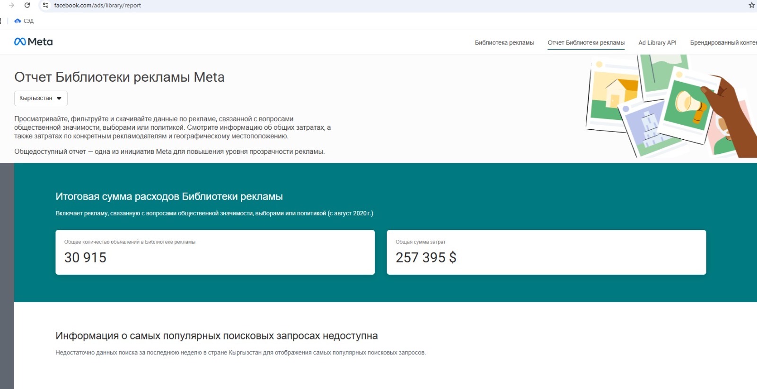
Task: Focus the facebook.com address bar URL
Action: coord(97,5)
